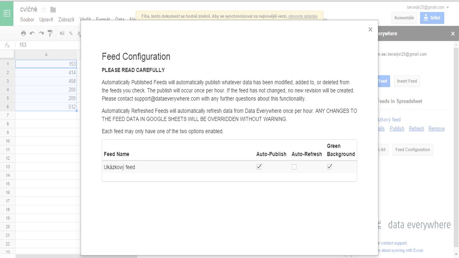
Task: Close the Feed Configuration dialog
Action: coord(370,29)
